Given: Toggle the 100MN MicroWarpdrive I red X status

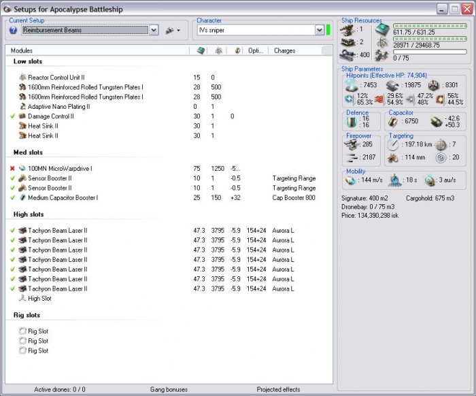Looking at the screenshot, I should [x=12, y=168].
